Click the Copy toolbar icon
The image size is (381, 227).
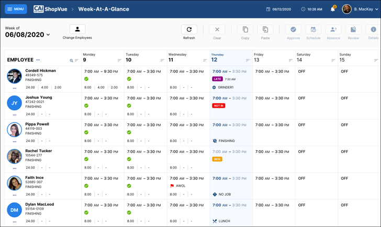pyautogui.click(x=245, y=30)
